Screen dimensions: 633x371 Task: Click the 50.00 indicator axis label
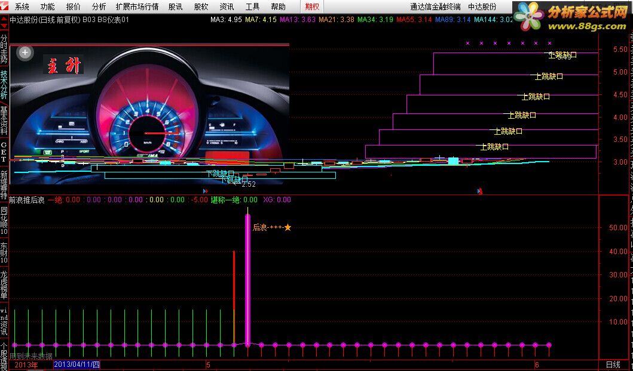pyautogui.click(x=619, y=228)
